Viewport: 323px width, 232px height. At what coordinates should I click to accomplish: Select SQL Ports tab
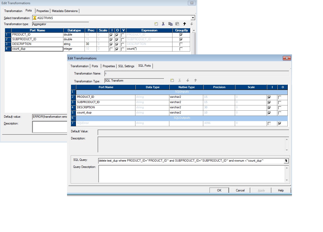(x=145, y=66)
